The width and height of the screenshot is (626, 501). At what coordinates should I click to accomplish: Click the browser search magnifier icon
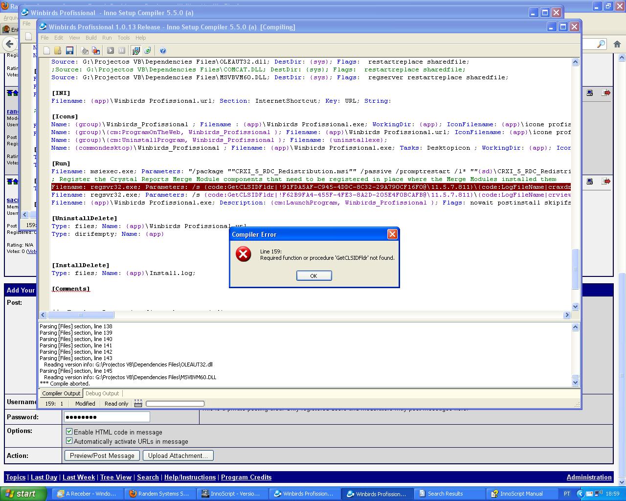[601, 44]
